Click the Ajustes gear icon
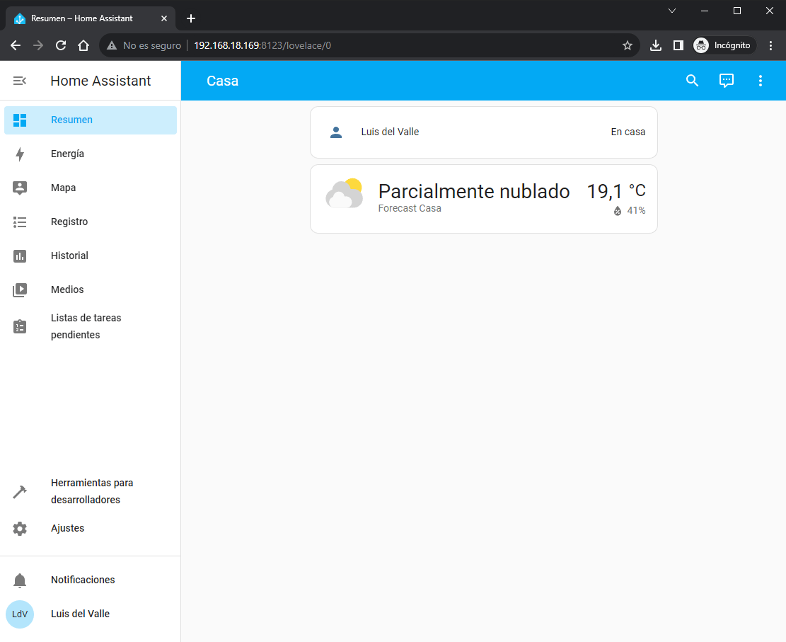 pos(20,529)
